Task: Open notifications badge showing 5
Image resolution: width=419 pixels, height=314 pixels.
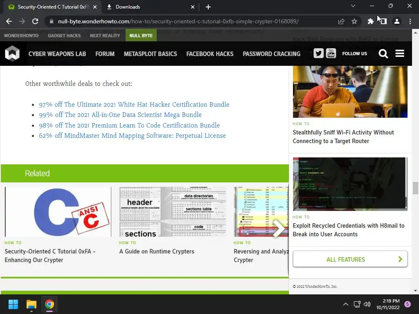Action: tap(408, 304)
